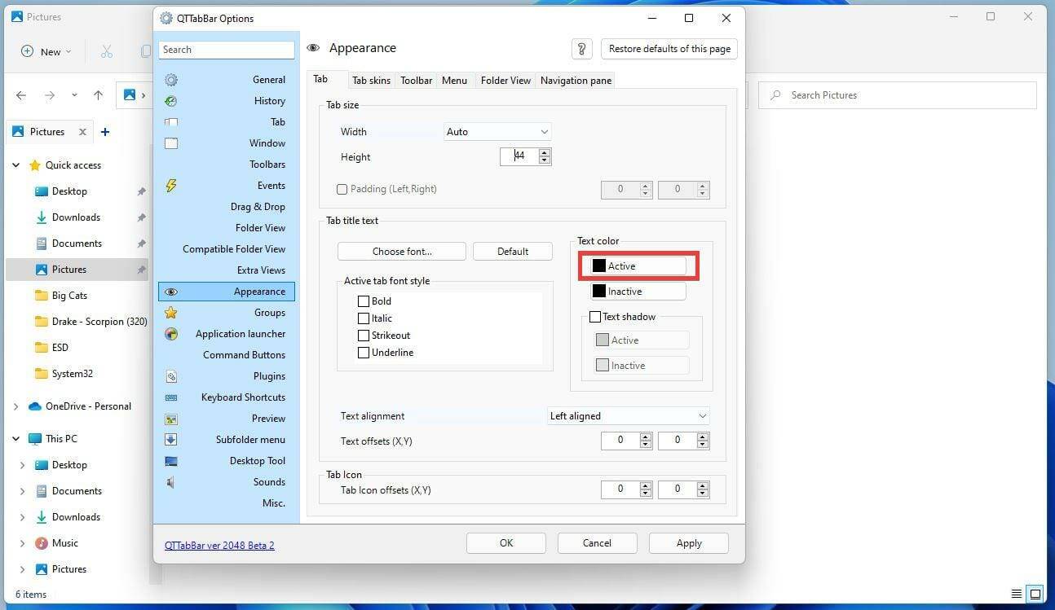Screen dimensions: 1055x610
Task: Open Groups via the star icon
Action: pyautogui.click(x=171, y=313)
